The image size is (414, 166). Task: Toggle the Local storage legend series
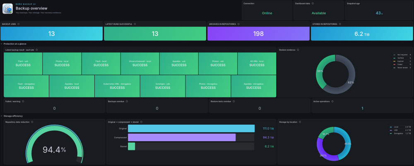pyautogui.click(x=395, y=127)
